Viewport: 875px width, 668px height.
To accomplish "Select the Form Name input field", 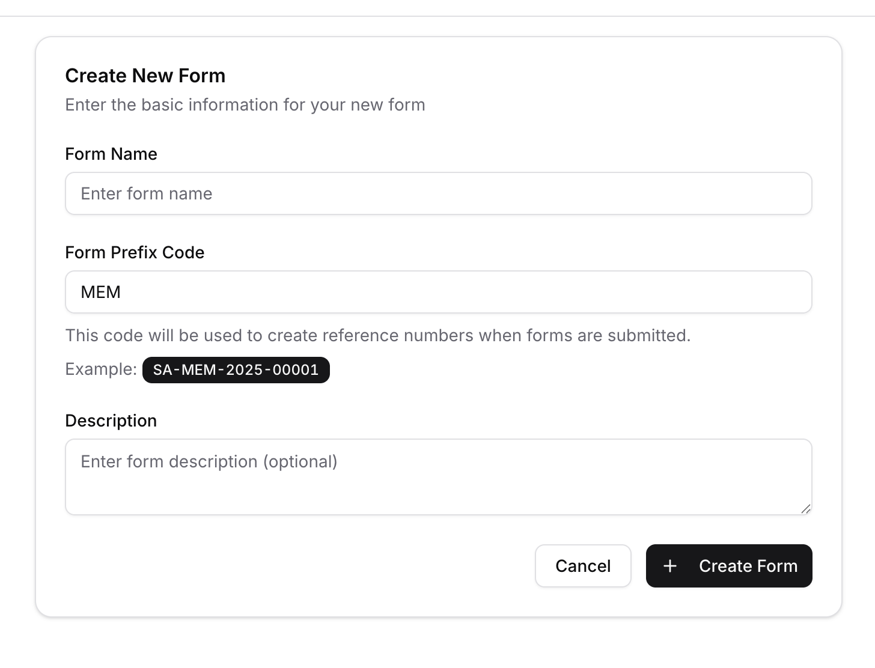I will pyautogui.click(x=438, y=193).
